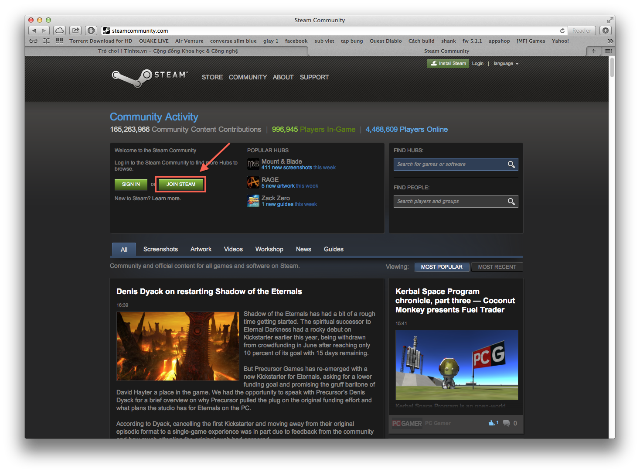Image resolution: width=640 pixels, height=473 pixels.
Task: Switch viewing to Most Popular
Action: click(x=442, y=267)
